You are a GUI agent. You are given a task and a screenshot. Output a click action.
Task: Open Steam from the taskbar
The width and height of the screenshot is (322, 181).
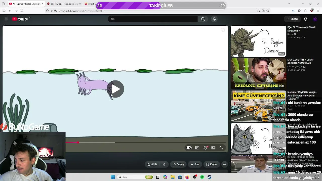pos(209,177)
